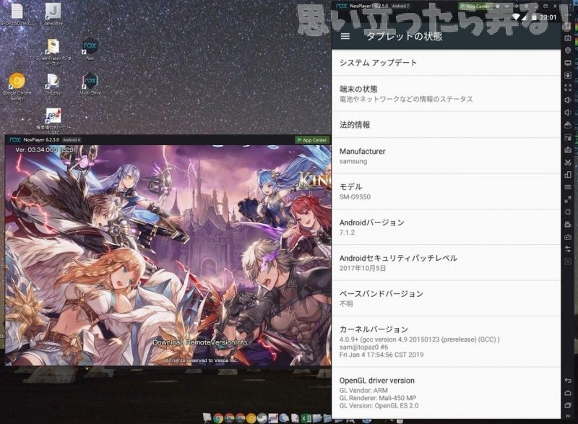The width and height of the screenshot is (578, 424).
Task: Select the Manufacturer samsung row
Action: coord(446,156)
